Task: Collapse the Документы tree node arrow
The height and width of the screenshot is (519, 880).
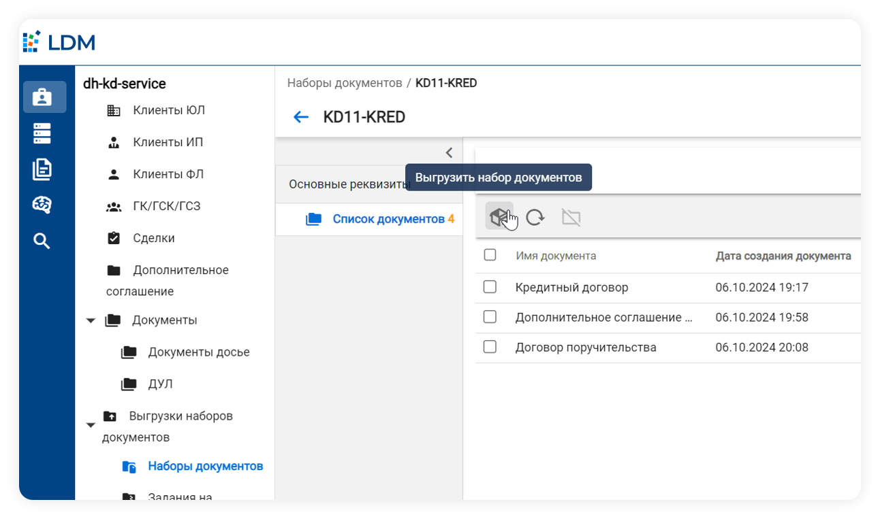Action: (91, 320)
